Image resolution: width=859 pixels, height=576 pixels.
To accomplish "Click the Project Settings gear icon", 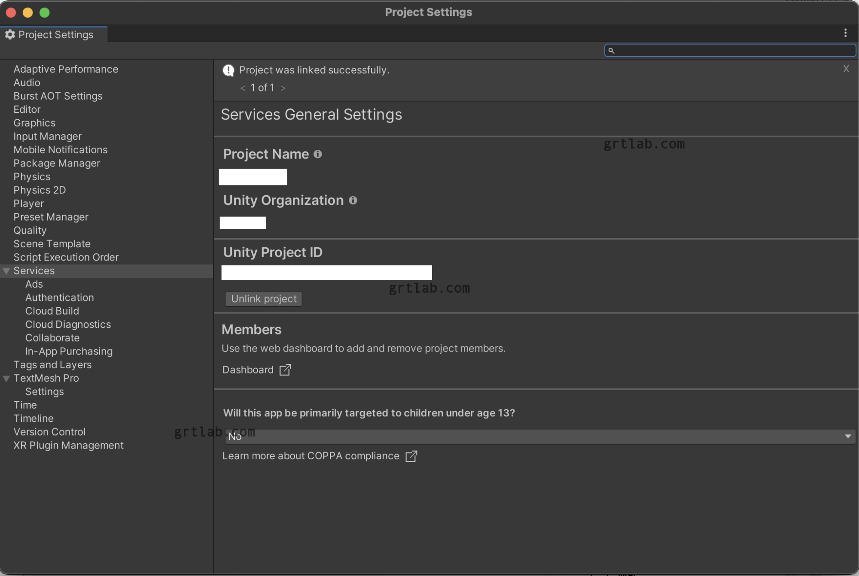I will click(9, 34).
